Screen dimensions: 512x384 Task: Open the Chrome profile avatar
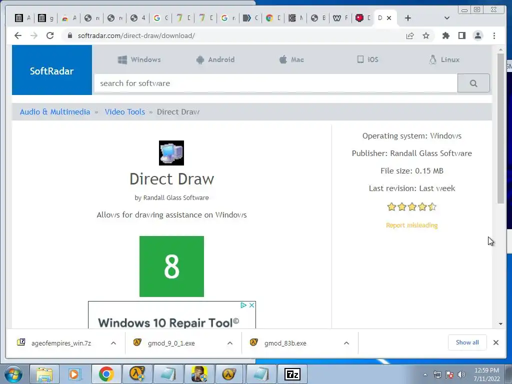[x=477, y=35]
